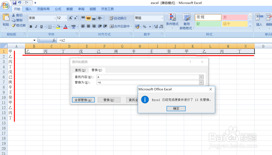Screen dimensions: 272x155
Task: Select column O header
Action: pyautogui.click(x=263, y=46)
